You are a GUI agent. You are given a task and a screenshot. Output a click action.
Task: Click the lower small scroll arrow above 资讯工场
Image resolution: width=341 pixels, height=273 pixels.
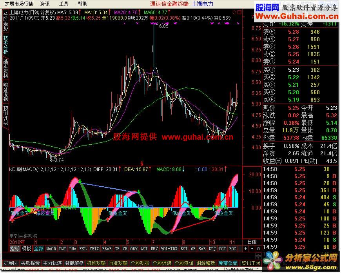258,258
